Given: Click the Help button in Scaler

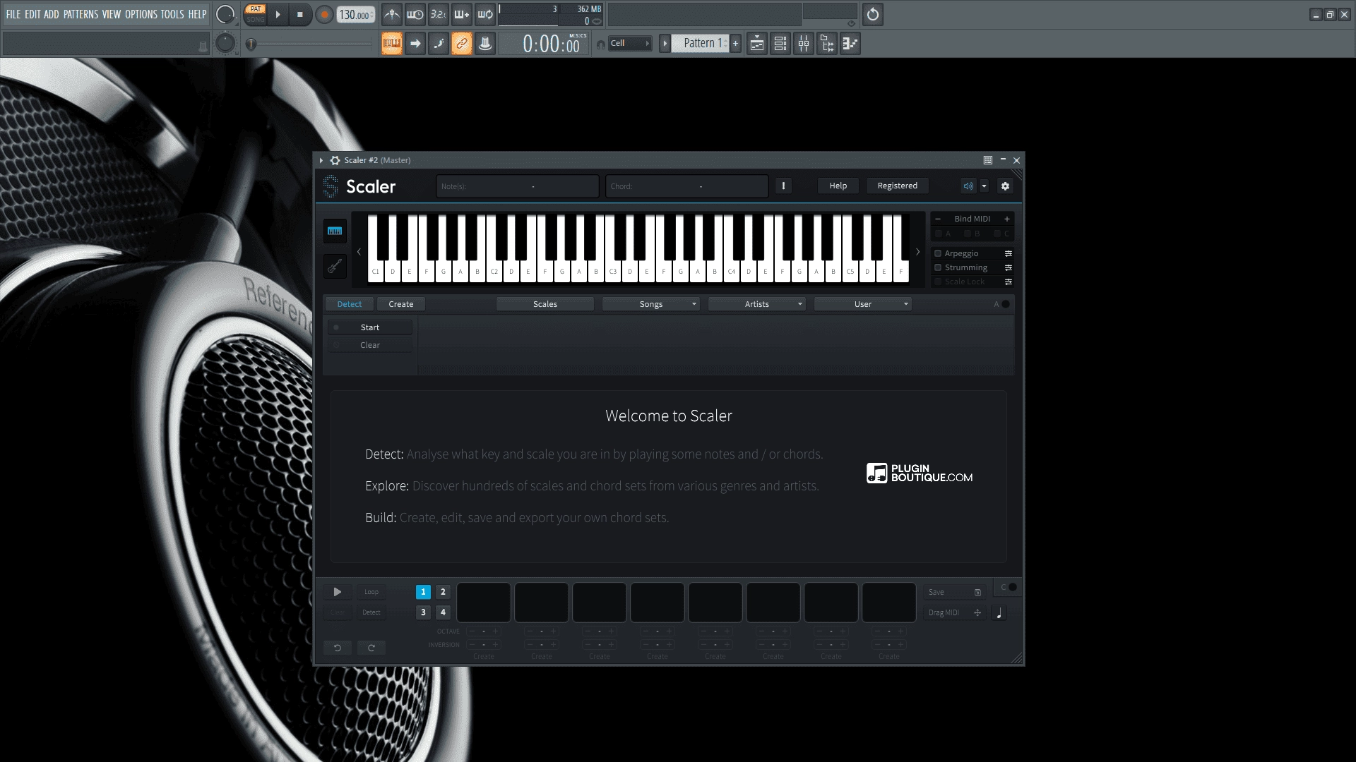Looking at the screenshot, I should 838,186.
